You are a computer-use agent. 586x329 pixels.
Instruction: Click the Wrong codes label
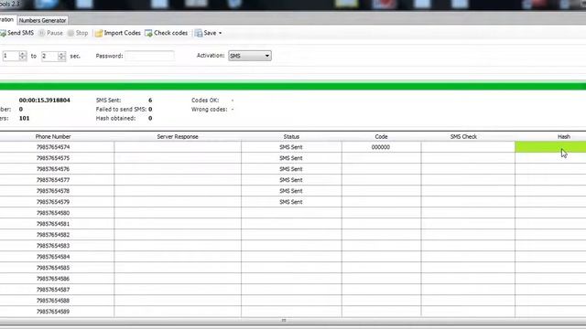pos(210,110)
